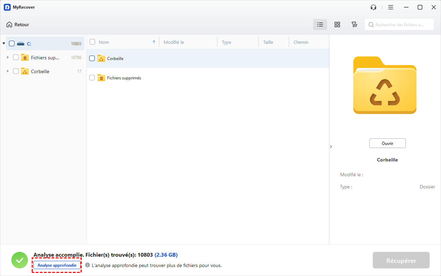Viewport: 441px width, 276px height.
Task: Collapse the C: drive tree node
Action: pos(4,43)
